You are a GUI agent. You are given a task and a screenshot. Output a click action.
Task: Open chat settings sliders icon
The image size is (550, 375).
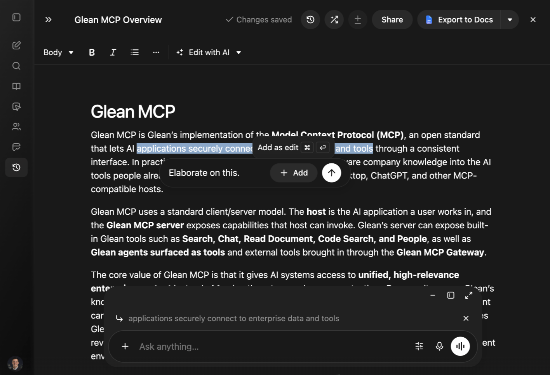pos(419,346)
